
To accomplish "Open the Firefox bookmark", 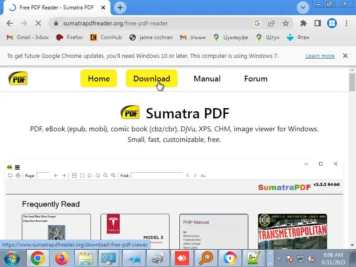I will (x=69, y=37).
